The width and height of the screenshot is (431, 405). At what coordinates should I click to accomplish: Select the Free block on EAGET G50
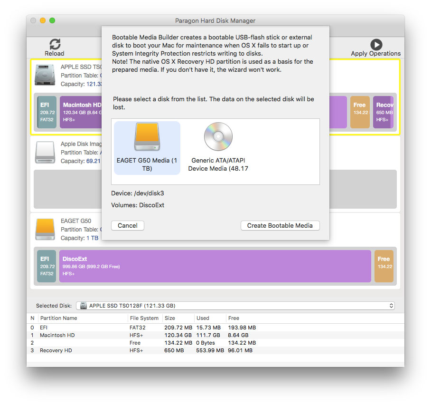384,266
